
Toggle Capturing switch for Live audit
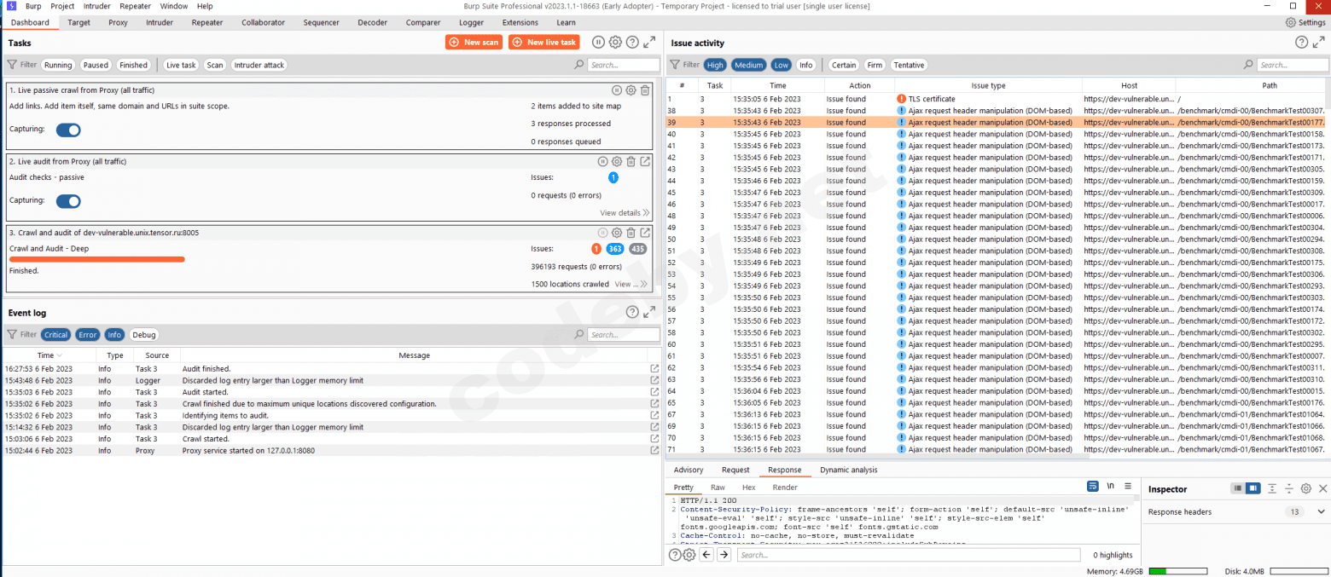click(68, 201)
